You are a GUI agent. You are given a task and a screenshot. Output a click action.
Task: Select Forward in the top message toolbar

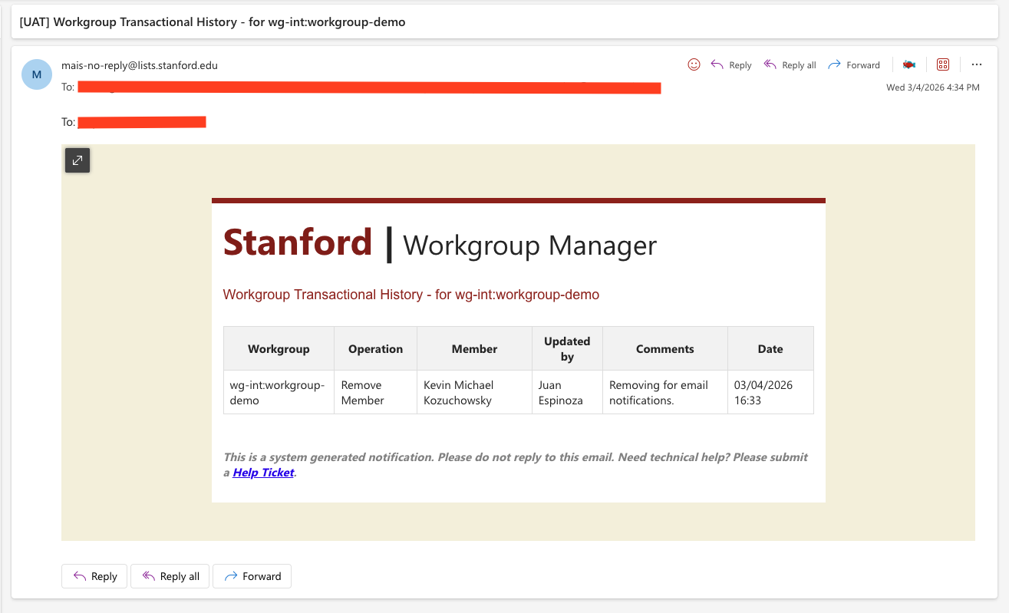tap(854, 65)
